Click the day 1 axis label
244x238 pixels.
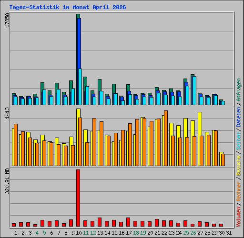(x=16, y=233)
